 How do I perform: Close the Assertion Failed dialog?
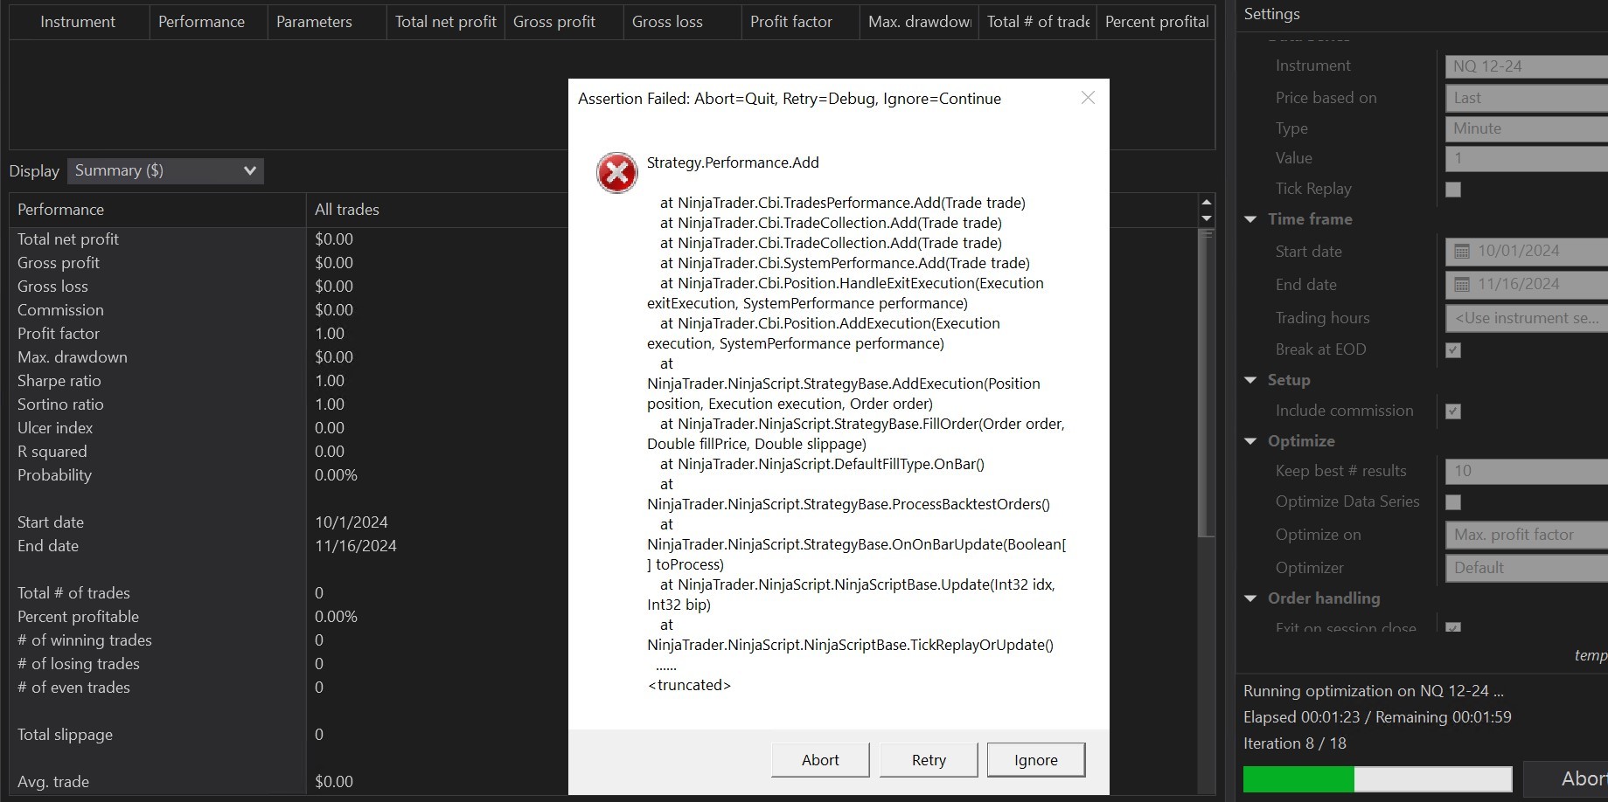tap(1088, 98)
